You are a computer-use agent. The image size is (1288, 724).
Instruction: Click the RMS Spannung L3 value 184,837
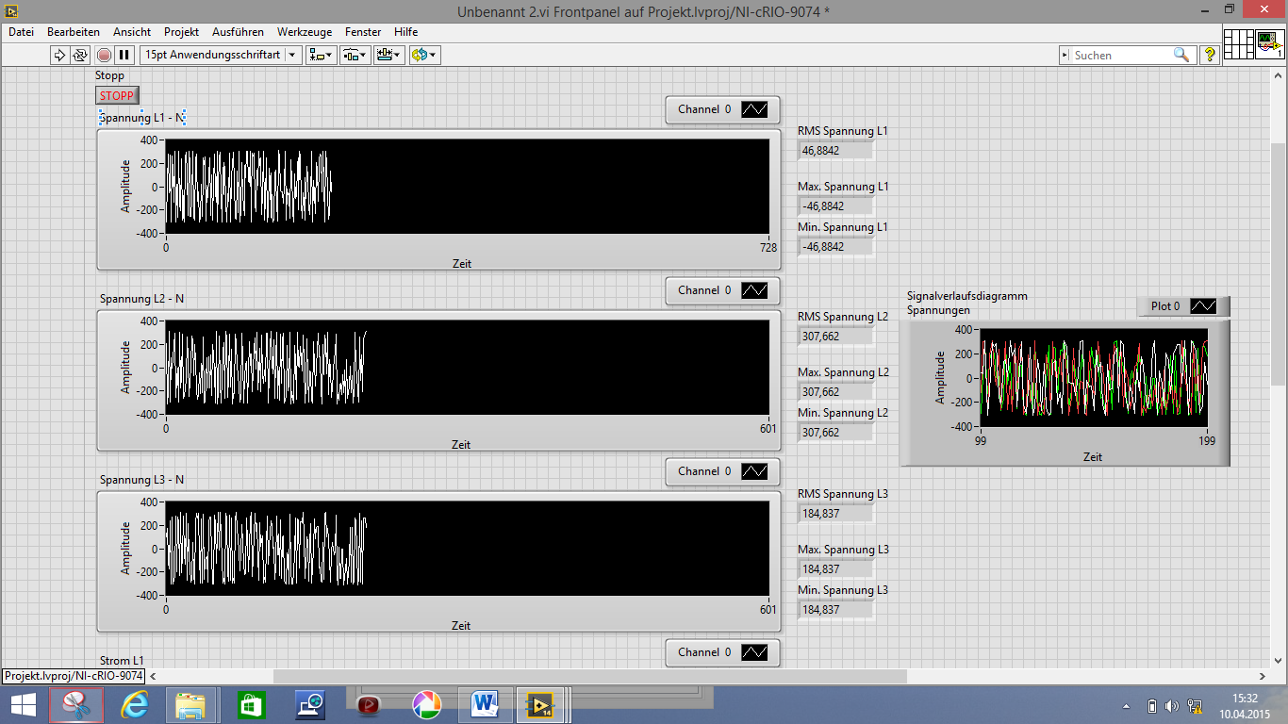tap(835, 514)
